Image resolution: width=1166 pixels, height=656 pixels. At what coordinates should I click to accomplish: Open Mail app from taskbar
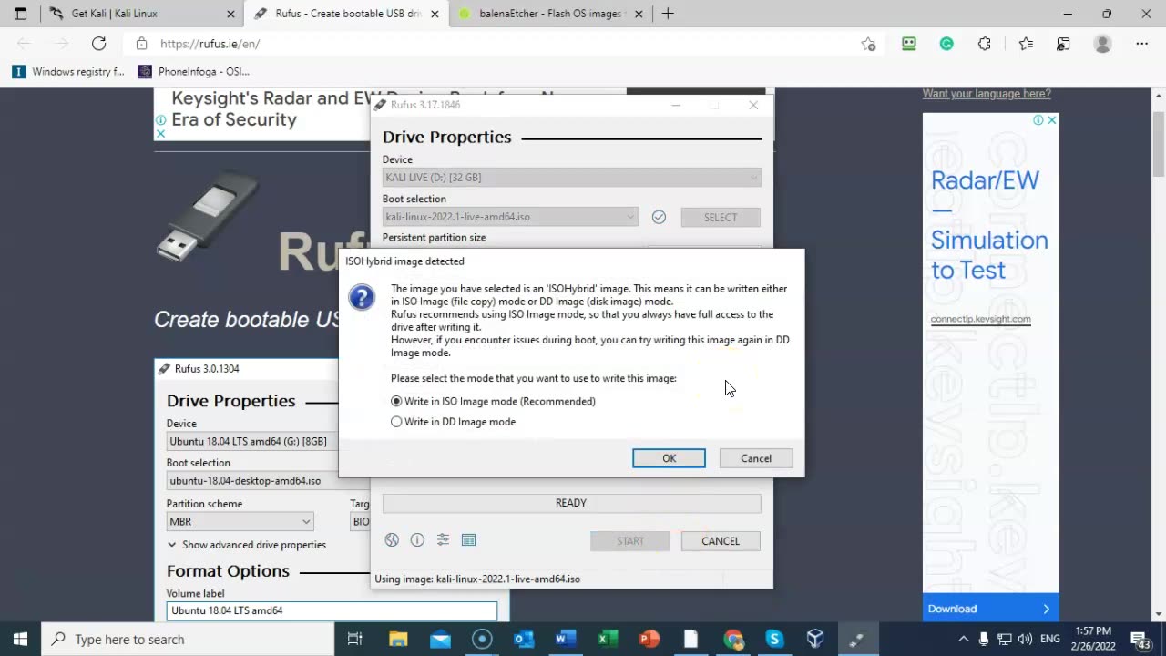440,639
